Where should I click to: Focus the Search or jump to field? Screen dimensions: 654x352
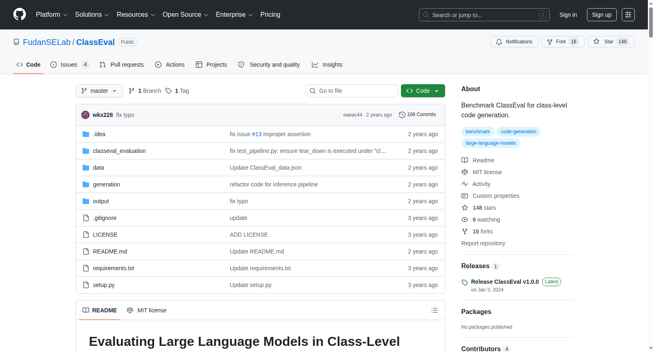tap(484, 15)
